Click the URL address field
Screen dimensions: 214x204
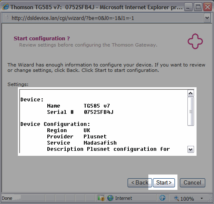click(103, 18)
